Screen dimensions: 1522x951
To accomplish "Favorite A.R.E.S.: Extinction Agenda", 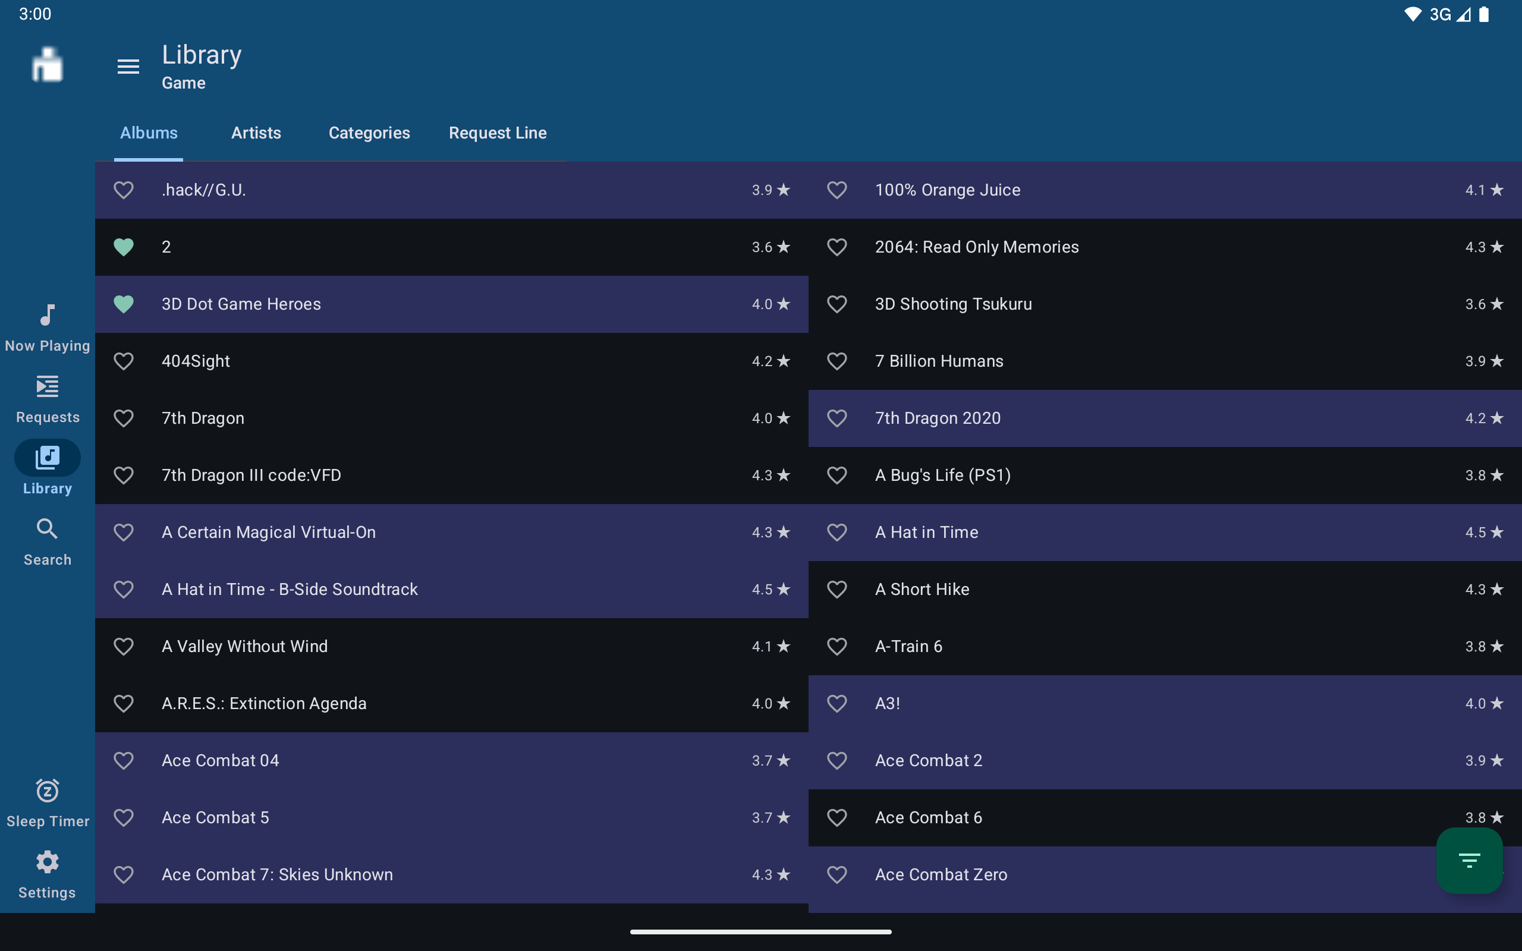I will [123, 703].
